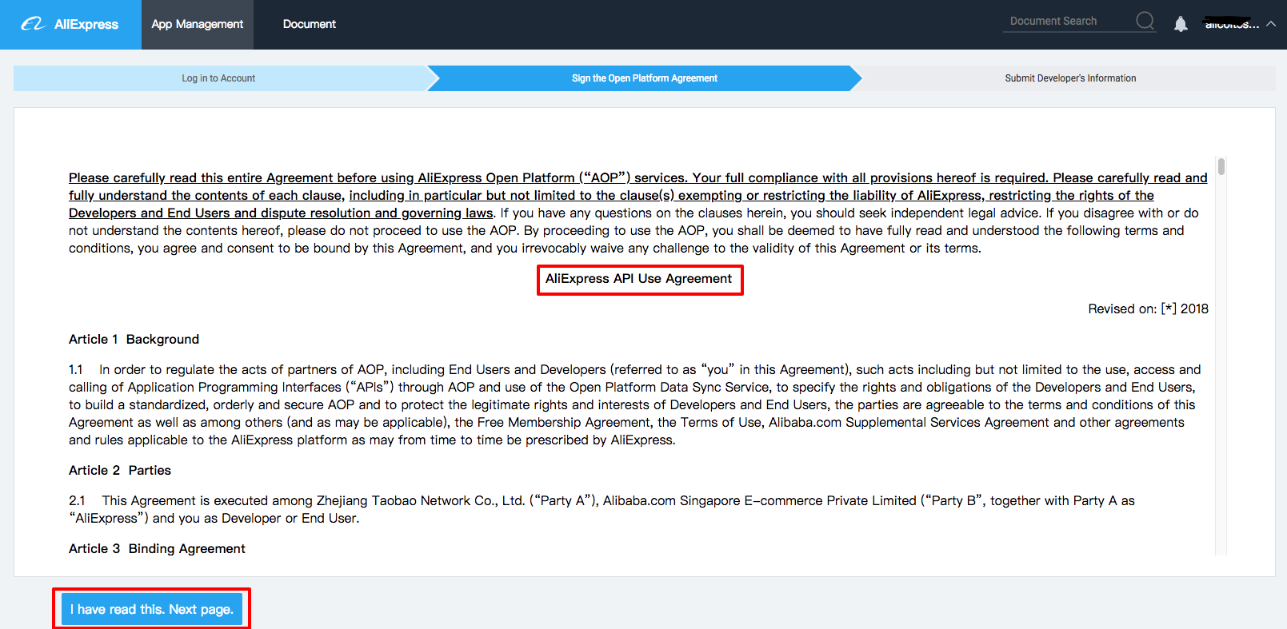Select the Sign the Open Platform Agreement step
The image size is (1287, 629).
[645, 78]
